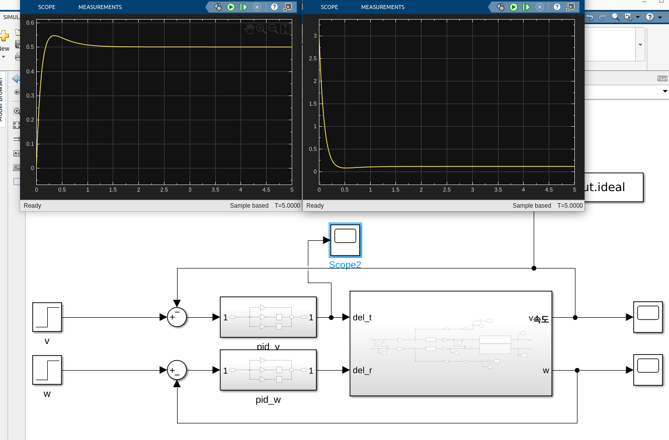Select the pid_v subsystem block
The image size is (669, 440).
[268, 317]
